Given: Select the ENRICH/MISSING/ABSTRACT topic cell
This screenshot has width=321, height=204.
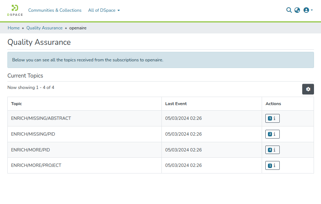Looking at the screenshot, I should tap(41, 118).
